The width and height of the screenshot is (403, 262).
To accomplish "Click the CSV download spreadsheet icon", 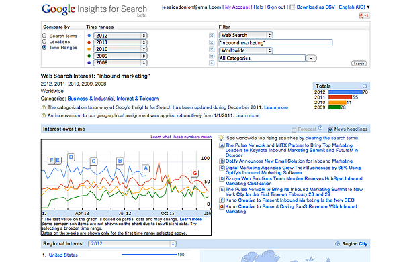I will point(292,7).
